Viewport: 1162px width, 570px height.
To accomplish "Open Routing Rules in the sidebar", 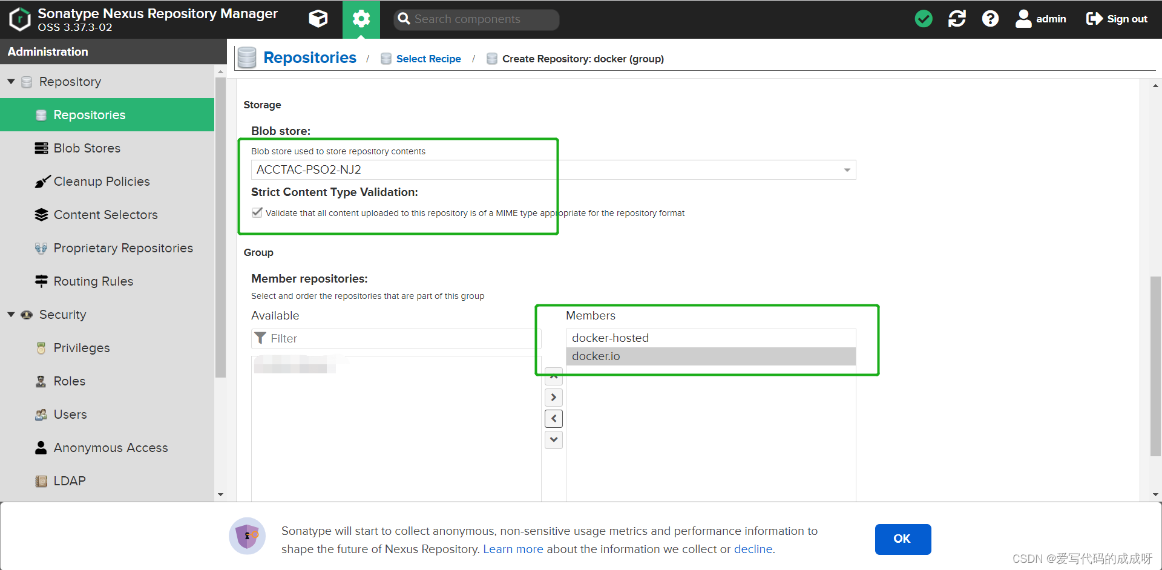I will (x=107, y=281).
